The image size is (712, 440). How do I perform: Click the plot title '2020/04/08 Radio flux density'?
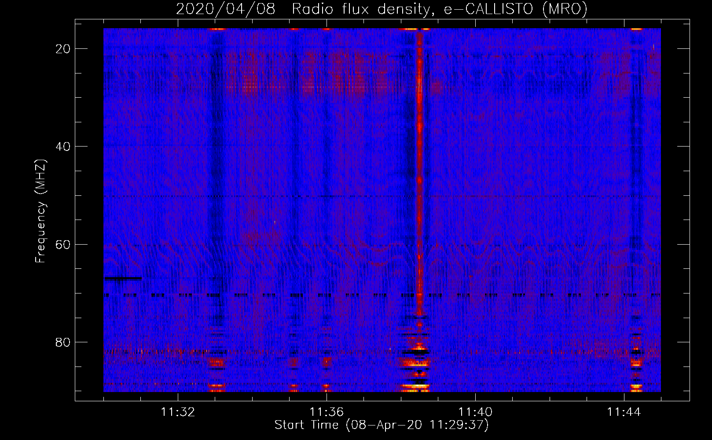pyautogui.click(x=305, y=9)
